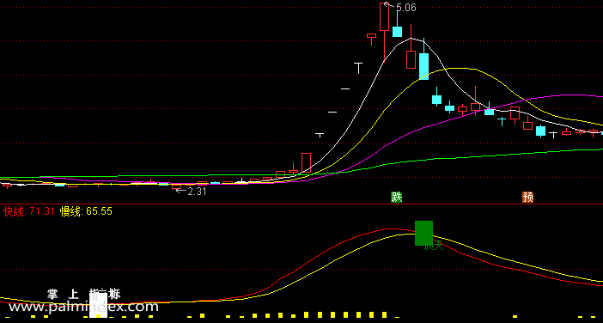Select the green block signal in indicator panel
The height and width of the screenshot is (323, 603).
click(423, 233)
